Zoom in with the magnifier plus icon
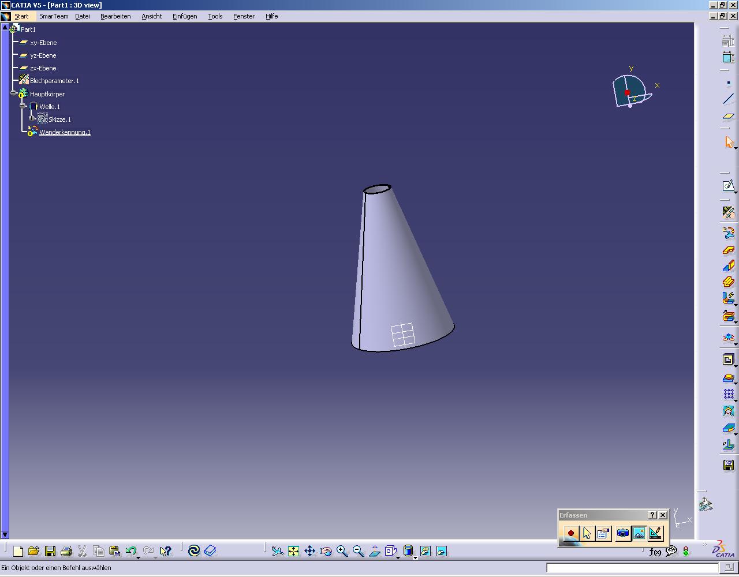The image size is (739, 577). coord(342,551)
